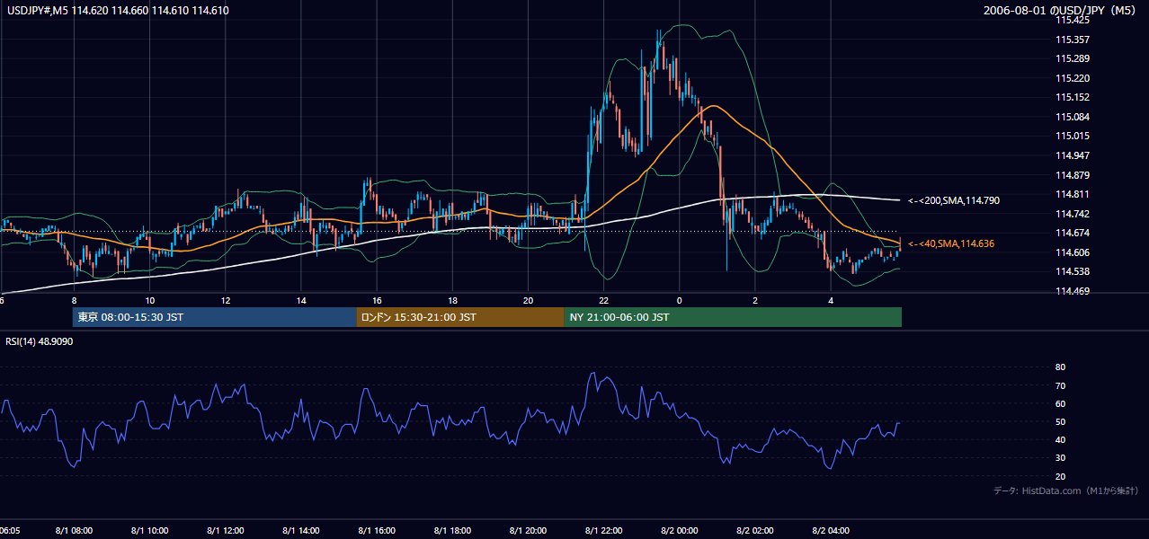Click hour label 16 on price chart axis
The image size is (1149, 539).
click(377, 300)
